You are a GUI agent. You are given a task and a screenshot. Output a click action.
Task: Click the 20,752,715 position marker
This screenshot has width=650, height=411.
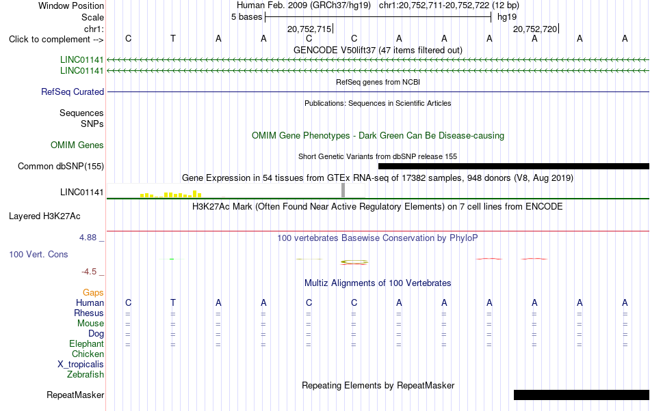310,29
